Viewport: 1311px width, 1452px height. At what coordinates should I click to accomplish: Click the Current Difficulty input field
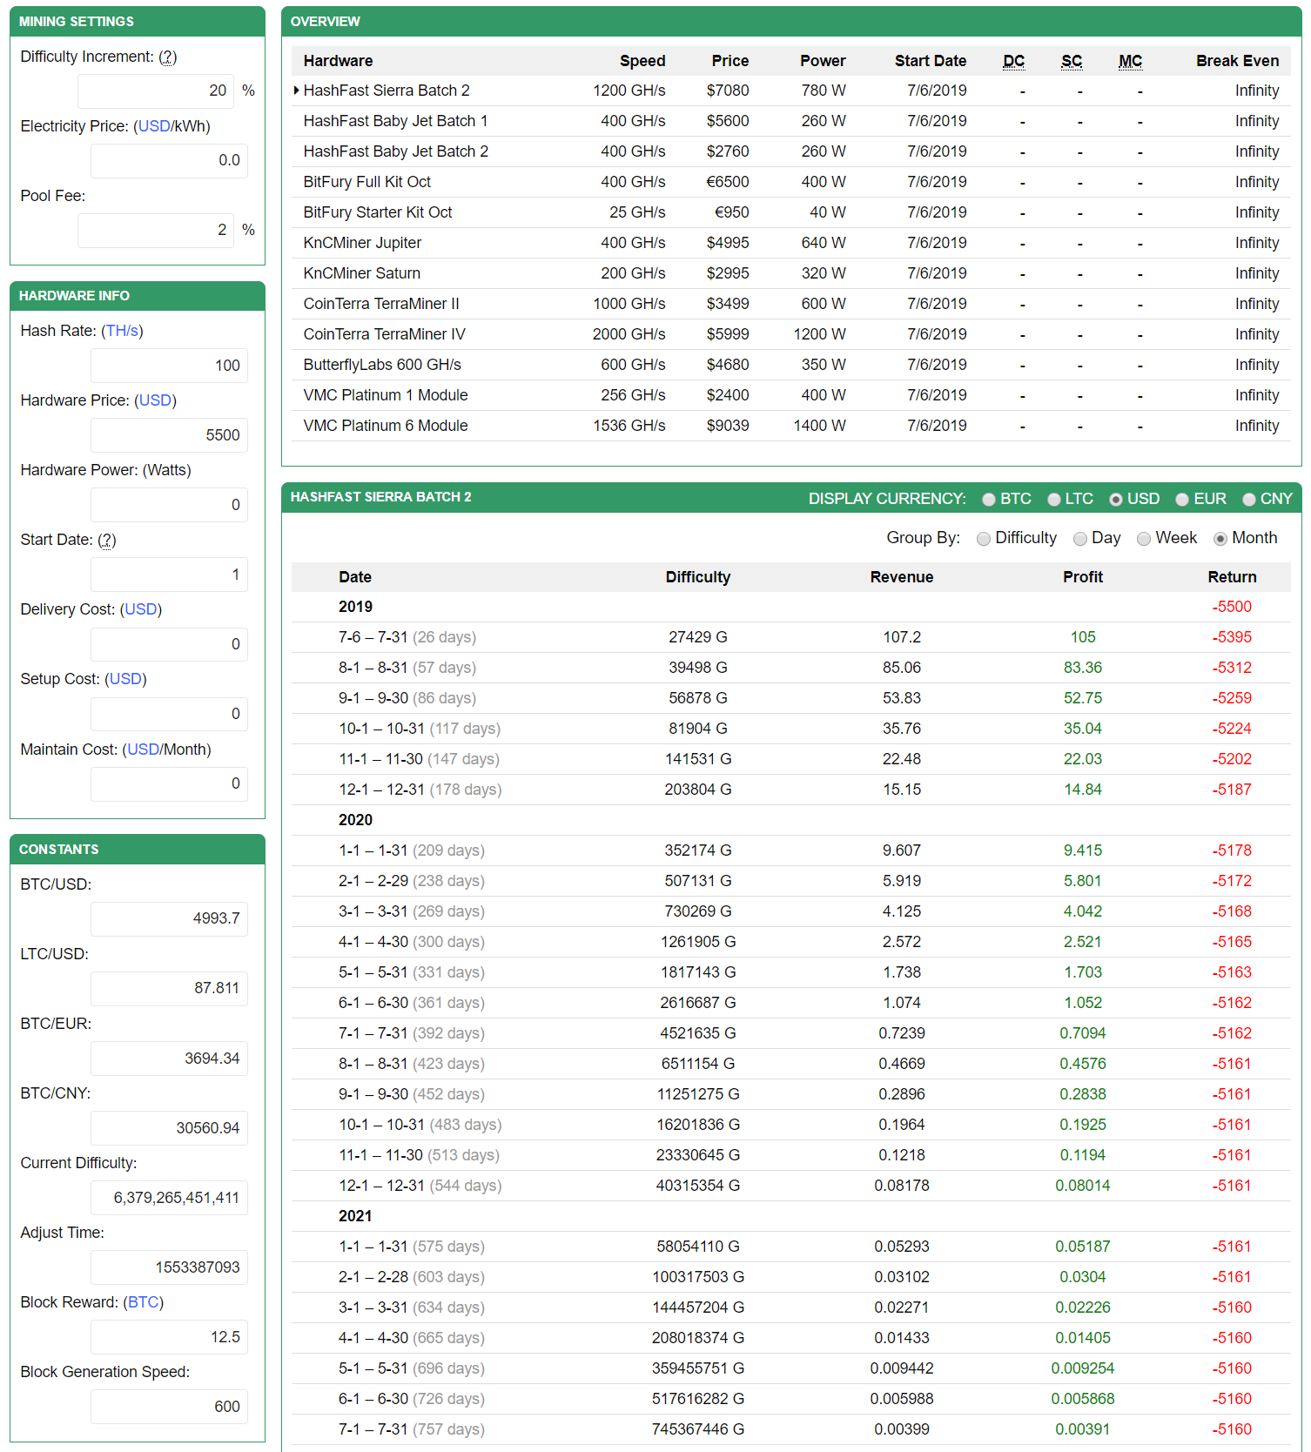(x=169, y=1198)
